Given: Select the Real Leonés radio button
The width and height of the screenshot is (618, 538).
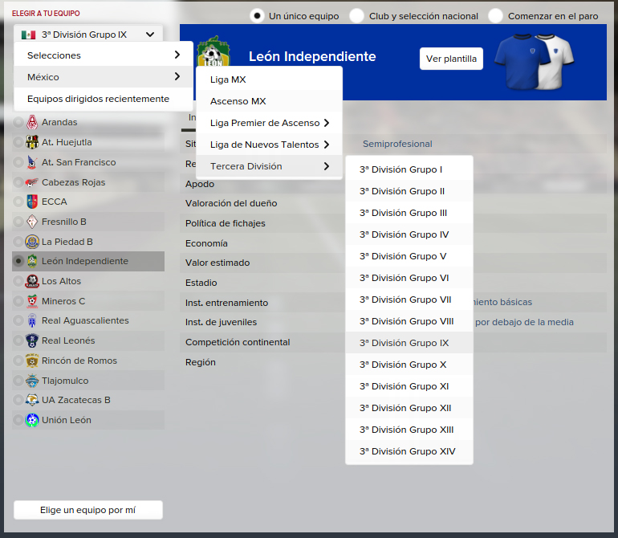Looking at the screenshot, I should pyautogui.click(x=18, y=340).
